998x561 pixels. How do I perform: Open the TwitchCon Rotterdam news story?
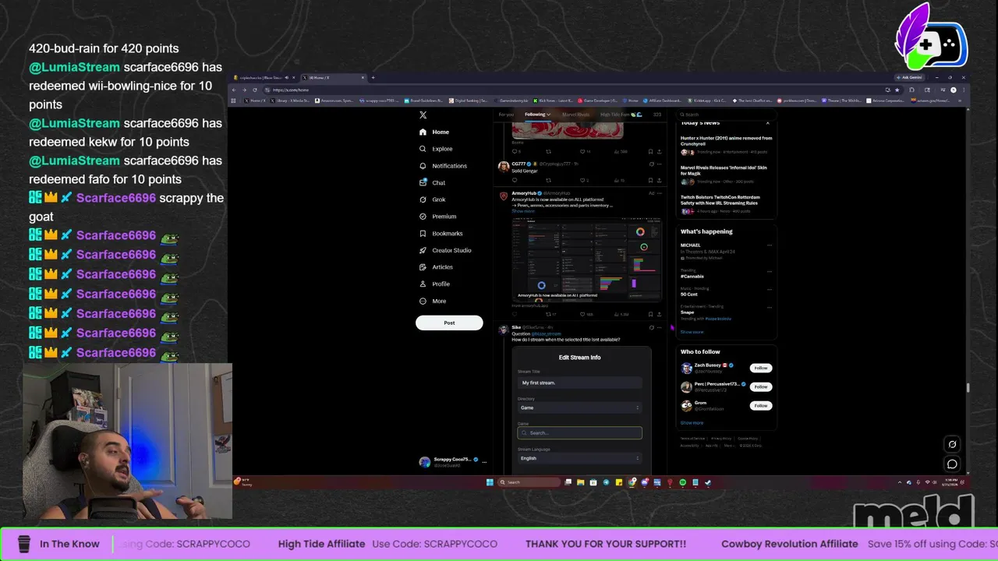point(726,204)
